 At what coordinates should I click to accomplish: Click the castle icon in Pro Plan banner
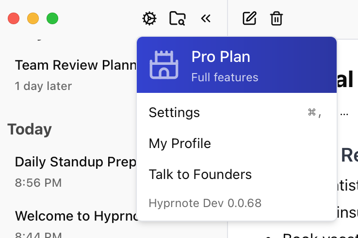(x=163, y=65)
